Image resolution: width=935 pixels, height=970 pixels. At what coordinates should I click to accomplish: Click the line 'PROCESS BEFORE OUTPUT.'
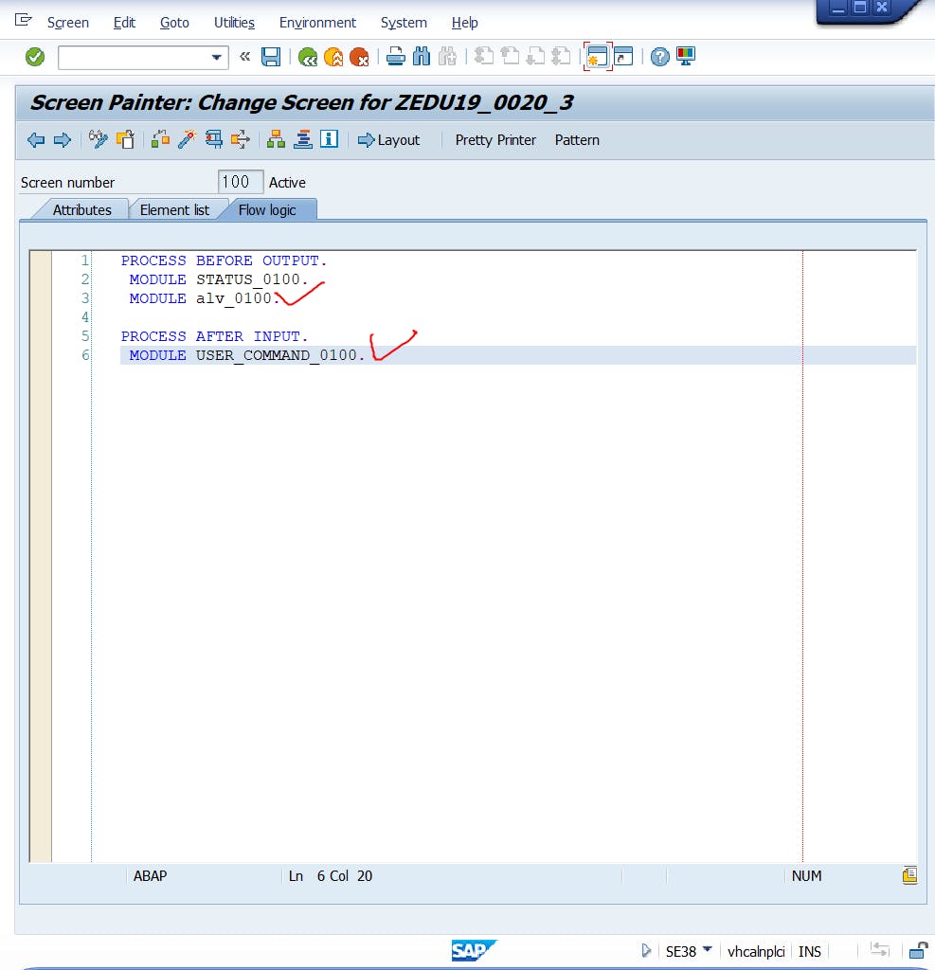point(224,260)
